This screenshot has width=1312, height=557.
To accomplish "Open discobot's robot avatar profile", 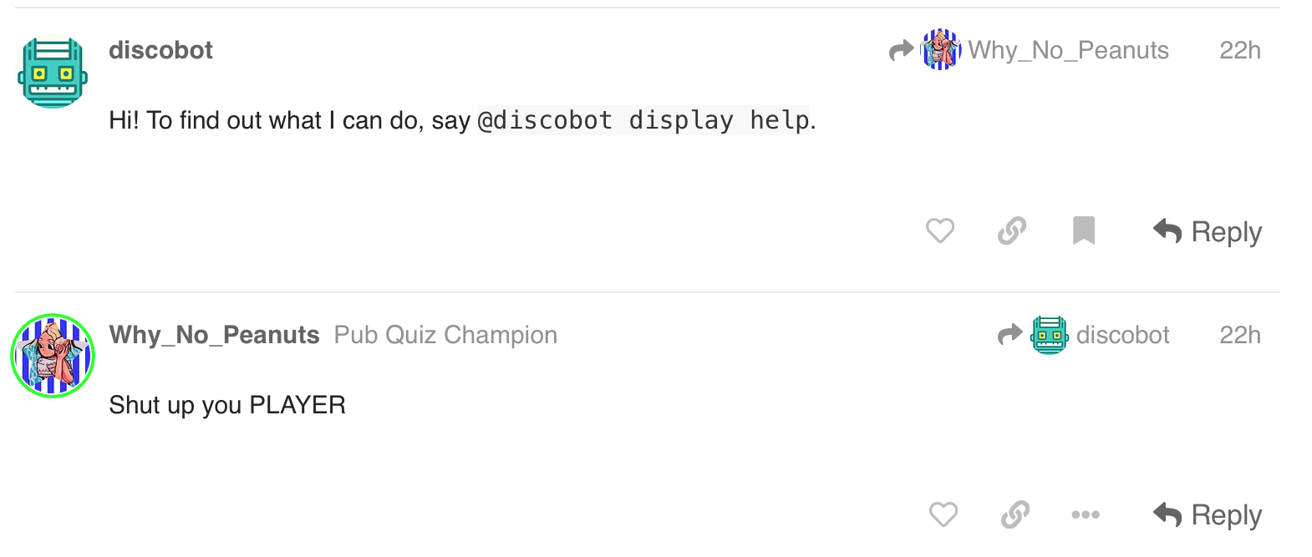I will (x=53, y=73).
